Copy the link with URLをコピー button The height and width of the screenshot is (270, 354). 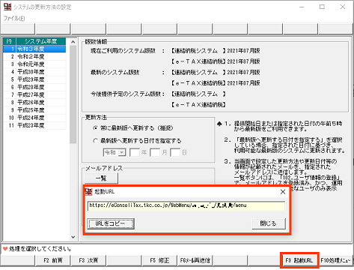point(111,223)
